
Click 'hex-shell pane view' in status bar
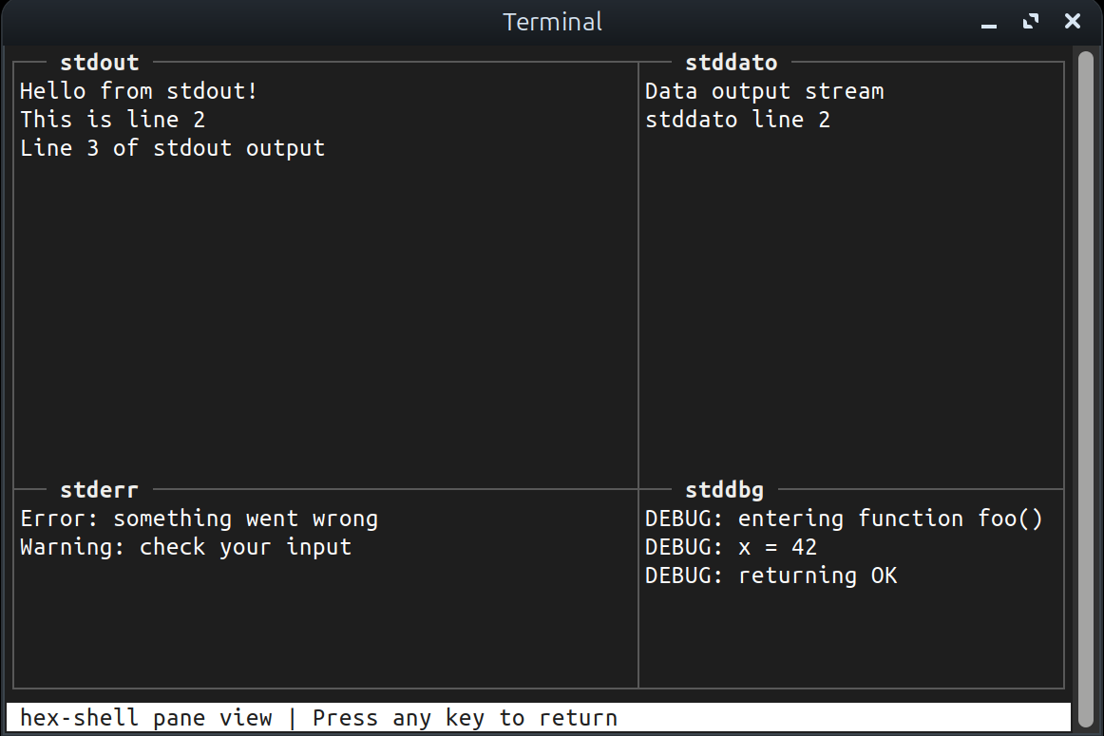tap(145, 718)
